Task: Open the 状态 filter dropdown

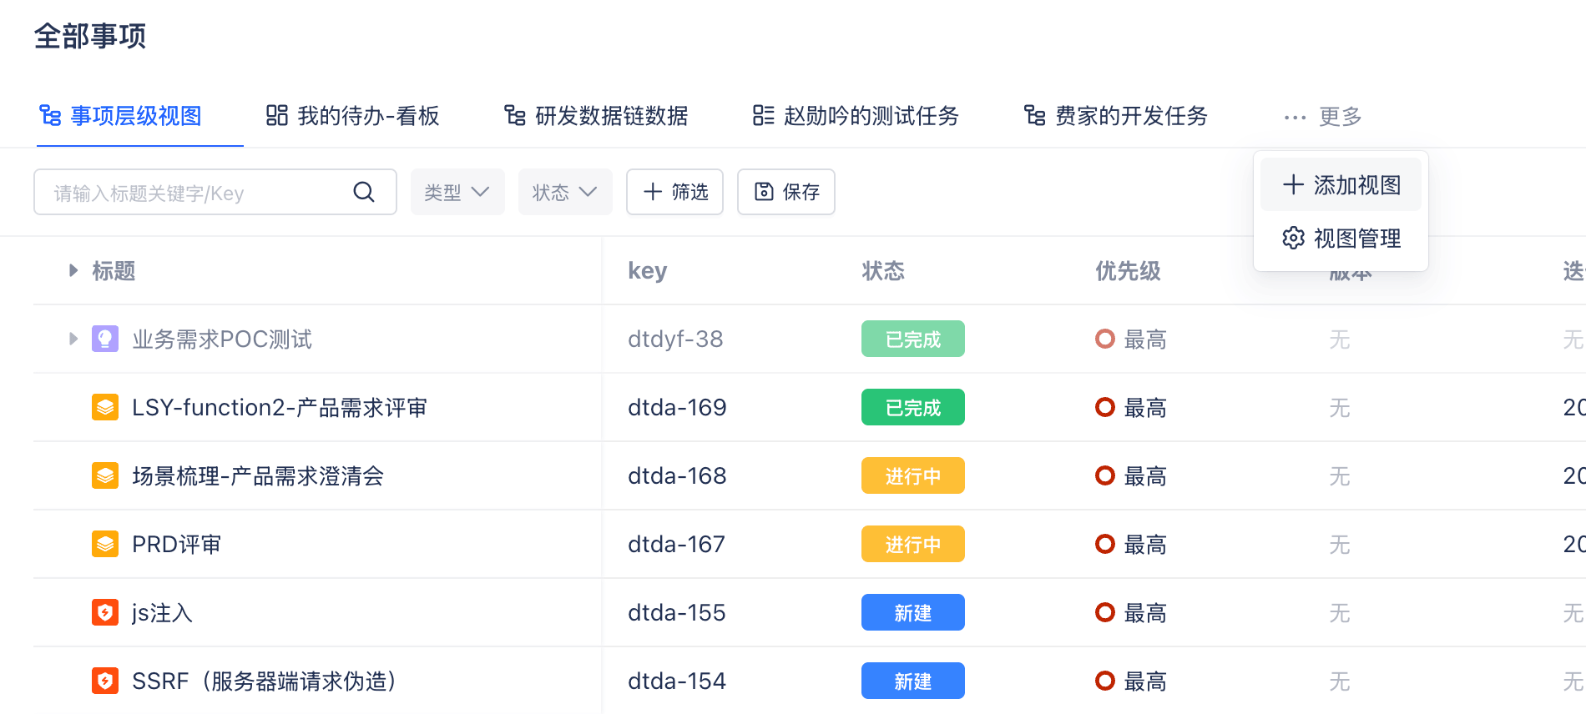Action: 565,192
